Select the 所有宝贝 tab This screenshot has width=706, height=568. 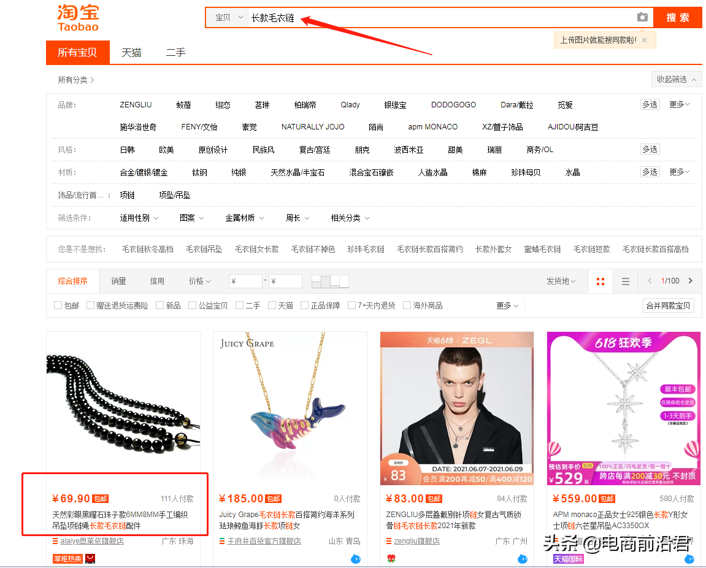click(x=77, y=52)
